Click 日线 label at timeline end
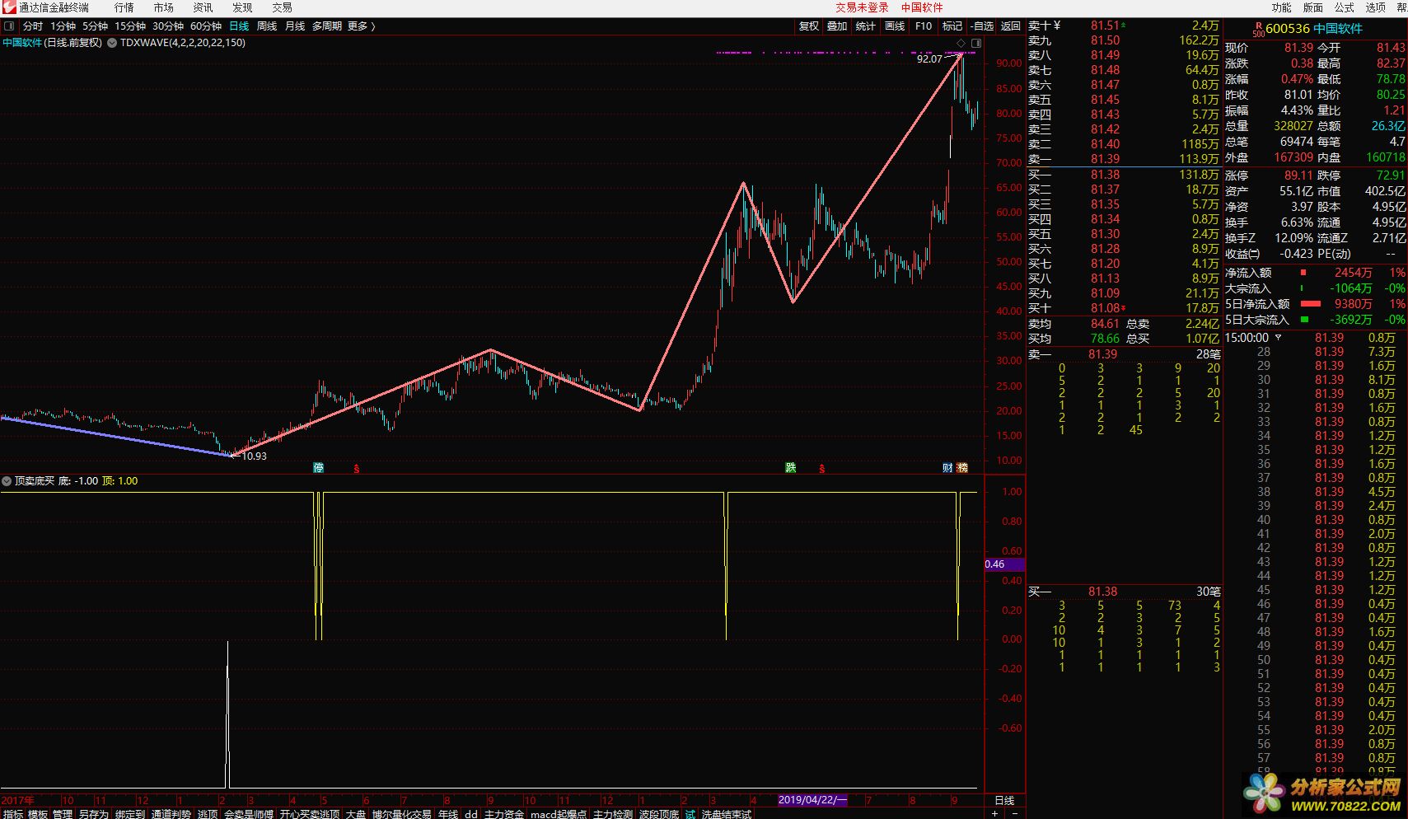Viewport: 1408px width, 819px height. click(x=1004, y=800)
